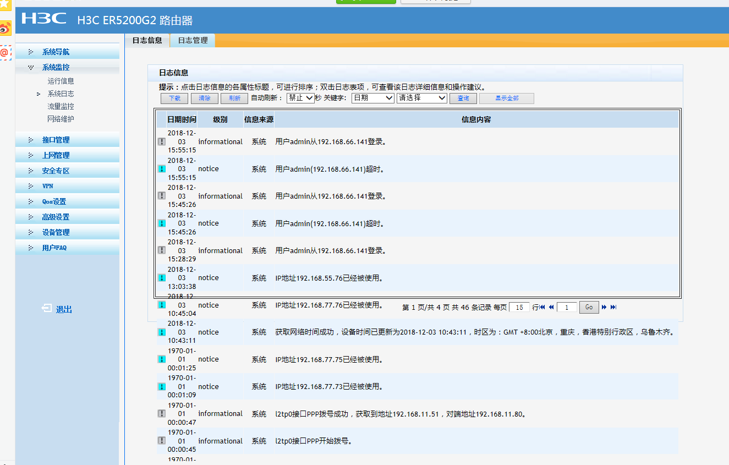Click the notice icon for the 15:55:15 timeout log
Screen dimensions: 729x465
coord(162,169)
